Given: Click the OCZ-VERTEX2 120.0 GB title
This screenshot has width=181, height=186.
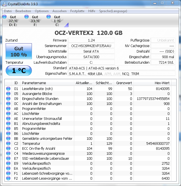Looking at the screenshot, I should tap(89, 33).
